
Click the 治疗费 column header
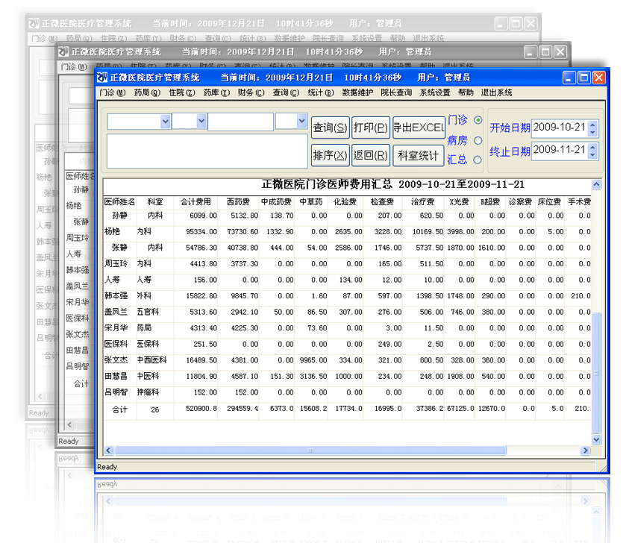point(423,202)
